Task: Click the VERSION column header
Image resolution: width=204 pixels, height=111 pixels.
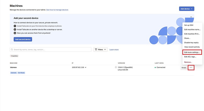Action: (x=121, y=63)
